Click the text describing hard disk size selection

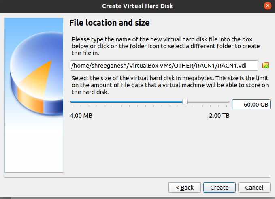click(x=170, y=85)
